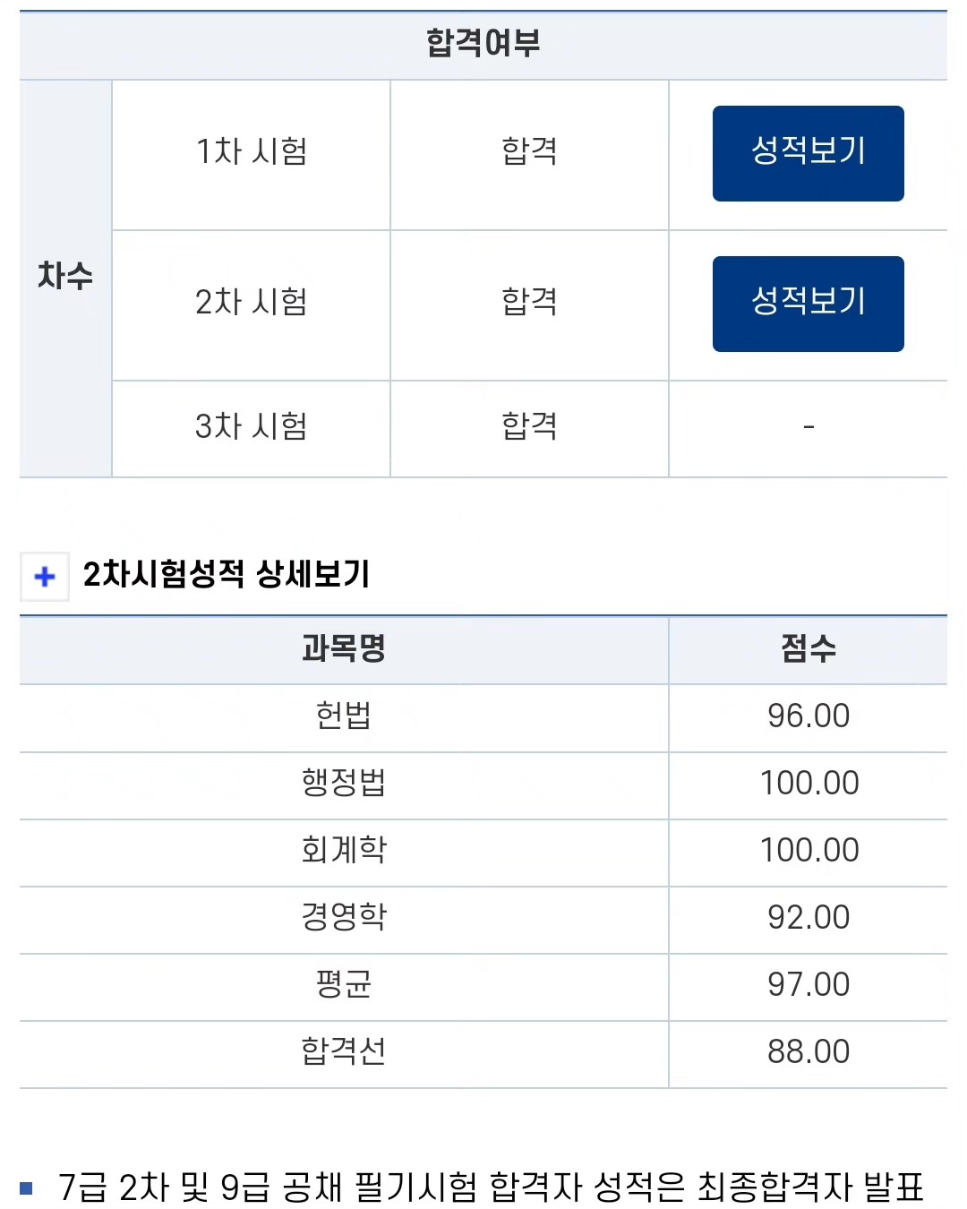Click the blue plus icon beside 2차시험성적 상세보기
The height and width of the screenshot is (1209, 967).
pos(45,576)
